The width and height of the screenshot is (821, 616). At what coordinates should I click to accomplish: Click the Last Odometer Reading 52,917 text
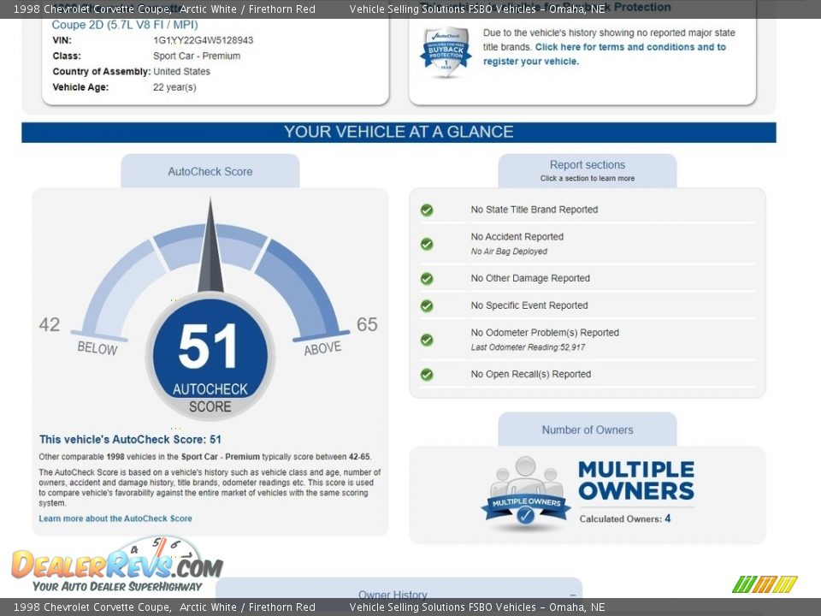click(528, 347)
